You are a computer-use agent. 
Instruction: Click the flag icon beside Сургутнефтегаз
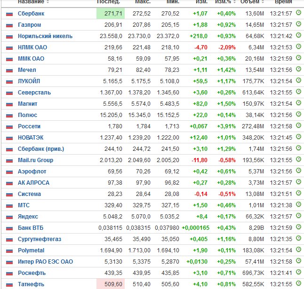9,240
